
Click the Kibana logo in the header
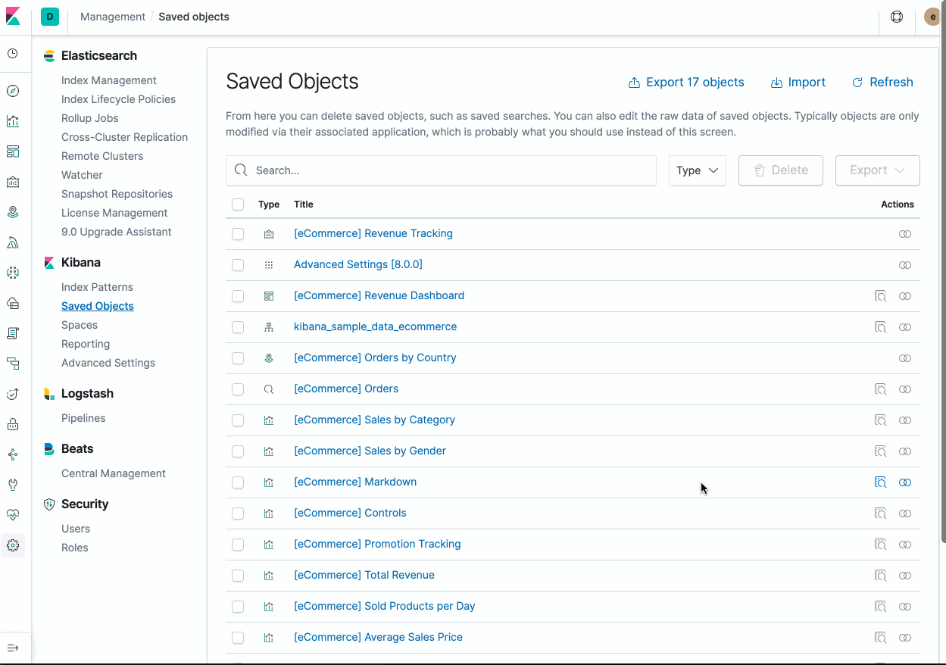13,17
